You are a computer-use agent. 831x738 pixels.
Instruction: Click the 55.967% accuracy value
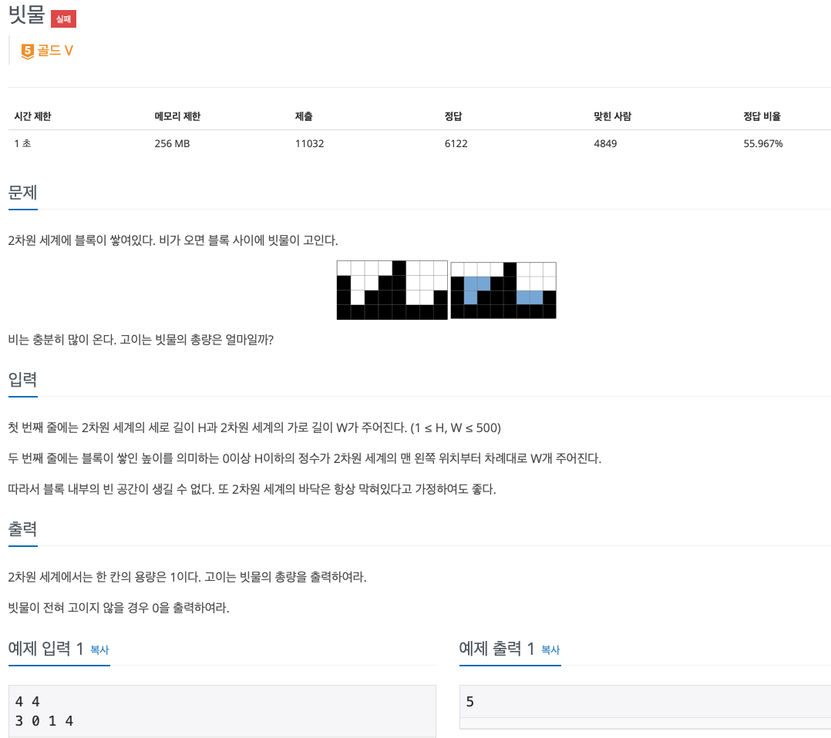pos(763,143)
